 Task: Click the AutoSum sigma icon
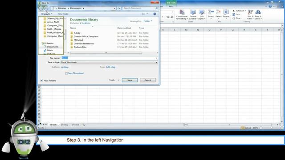tap(233, 11)
